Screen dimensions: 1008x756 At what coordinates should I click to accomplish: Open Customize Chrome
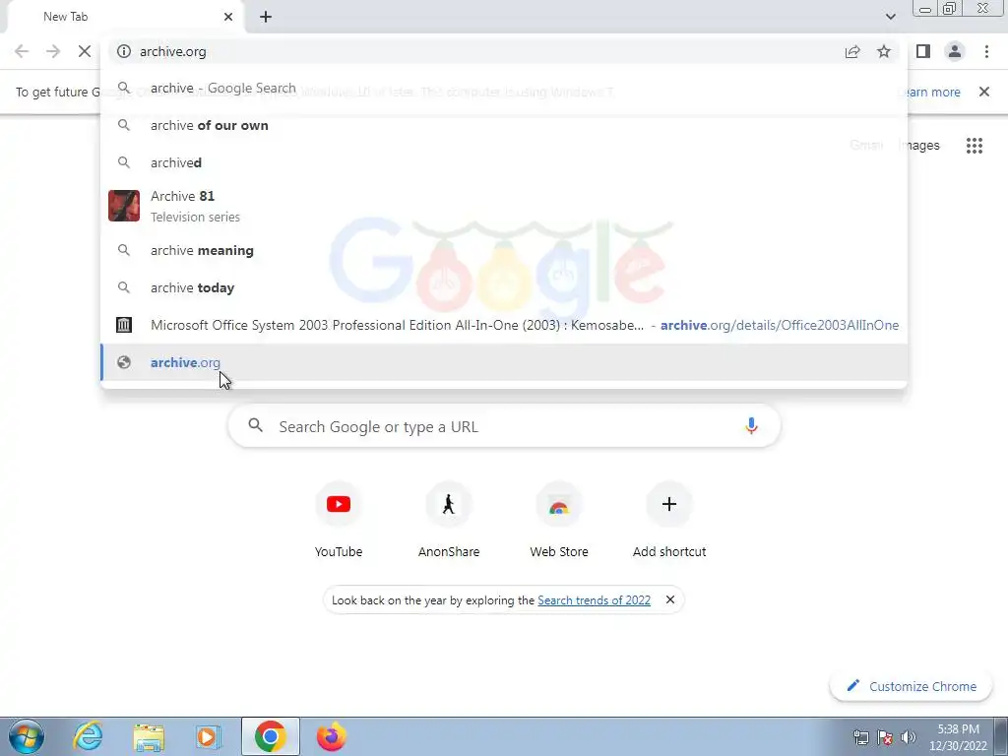coord(911,686)
